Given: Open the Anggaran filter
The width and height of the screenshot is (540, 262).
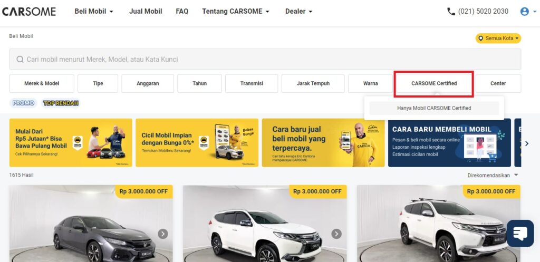Looking at the screenshot, I should point(148,83).
